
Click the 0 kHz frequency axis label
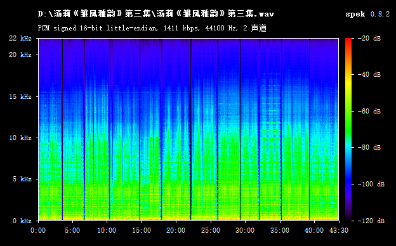pyautogui.click(x=22, y=221)
